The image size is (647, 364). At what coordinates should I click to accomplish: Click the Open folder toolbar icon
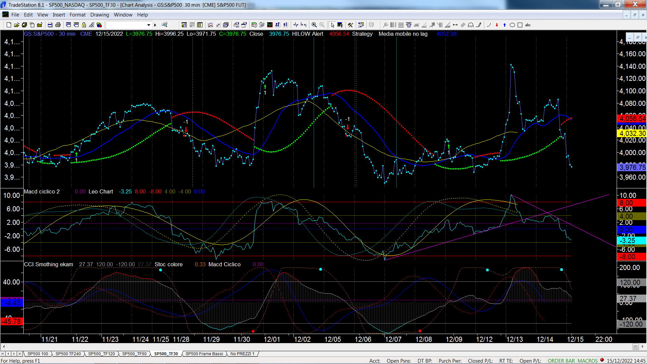pos(17,25)
